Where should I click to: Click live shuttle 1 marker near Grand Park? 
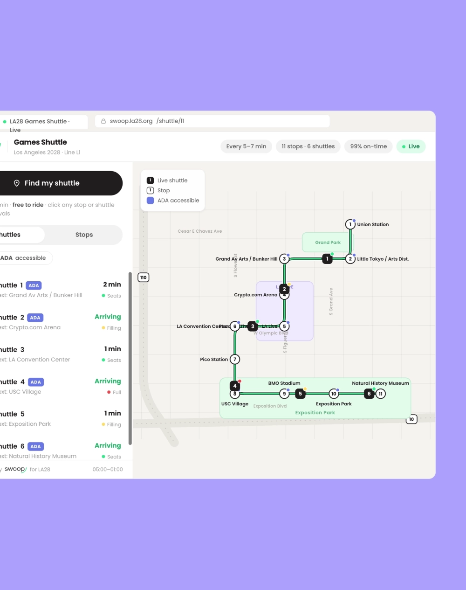[327, 259]
